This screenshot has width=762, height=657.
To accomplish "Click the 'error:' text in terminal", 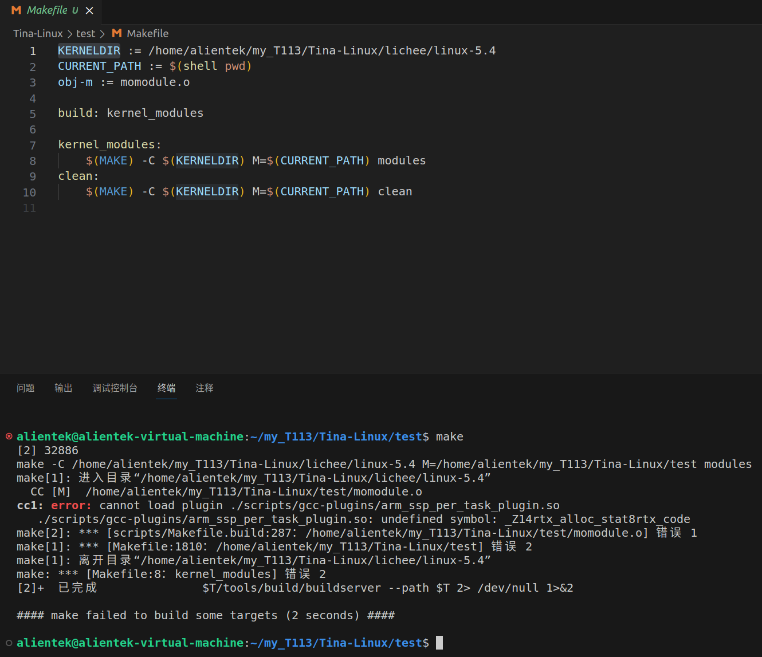I will (71, 505).
